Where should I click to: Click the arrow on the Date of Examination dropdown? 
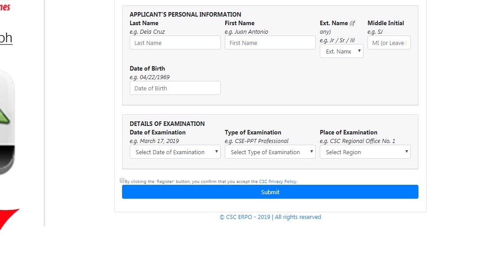(x=217, y=152)
